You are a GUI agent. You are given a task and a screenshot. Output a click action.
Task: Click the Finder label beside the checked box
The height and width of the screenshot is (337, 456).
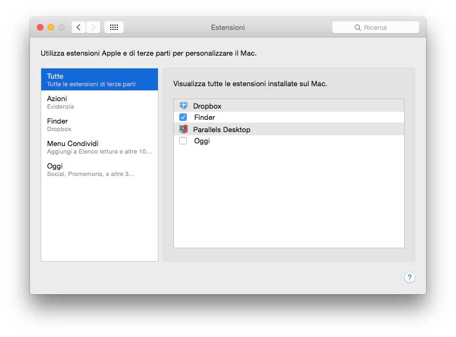[204, 117]
